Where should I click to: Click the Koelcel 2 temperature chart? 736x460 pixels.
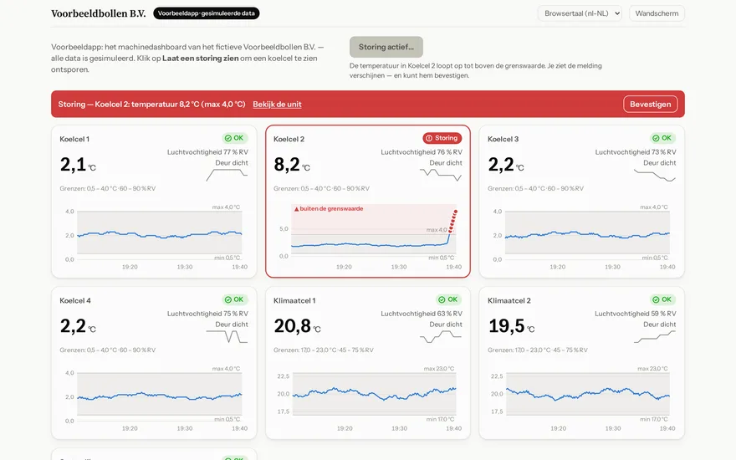pyautogui.click(x=368, y=238)
